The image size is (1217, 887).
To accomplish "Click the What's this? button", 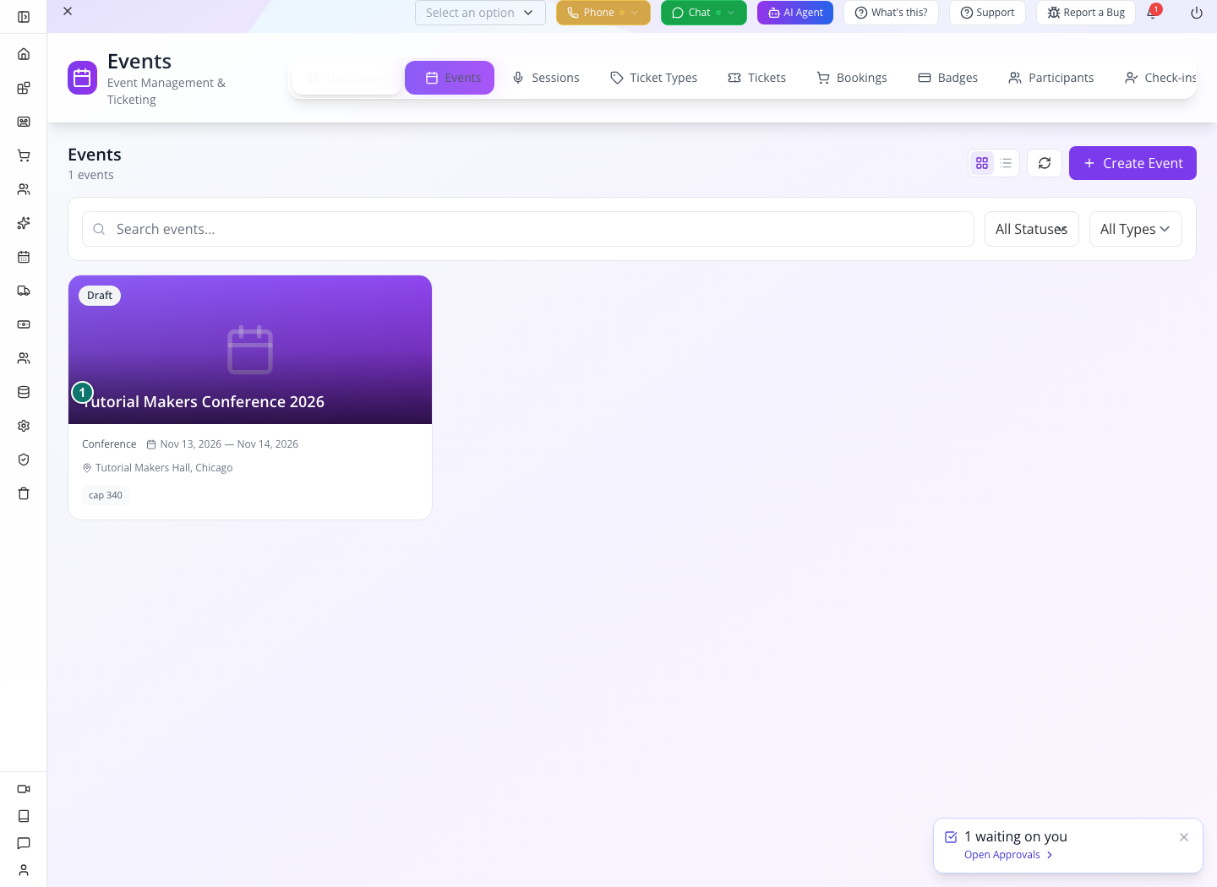I will (891, 13).
